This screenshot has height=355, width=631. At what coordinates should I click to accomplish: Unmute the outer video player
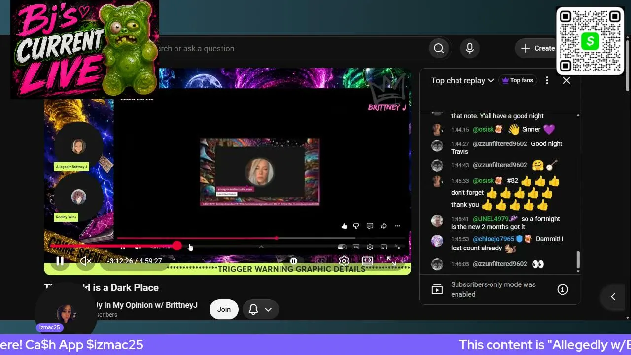[86, 261]
